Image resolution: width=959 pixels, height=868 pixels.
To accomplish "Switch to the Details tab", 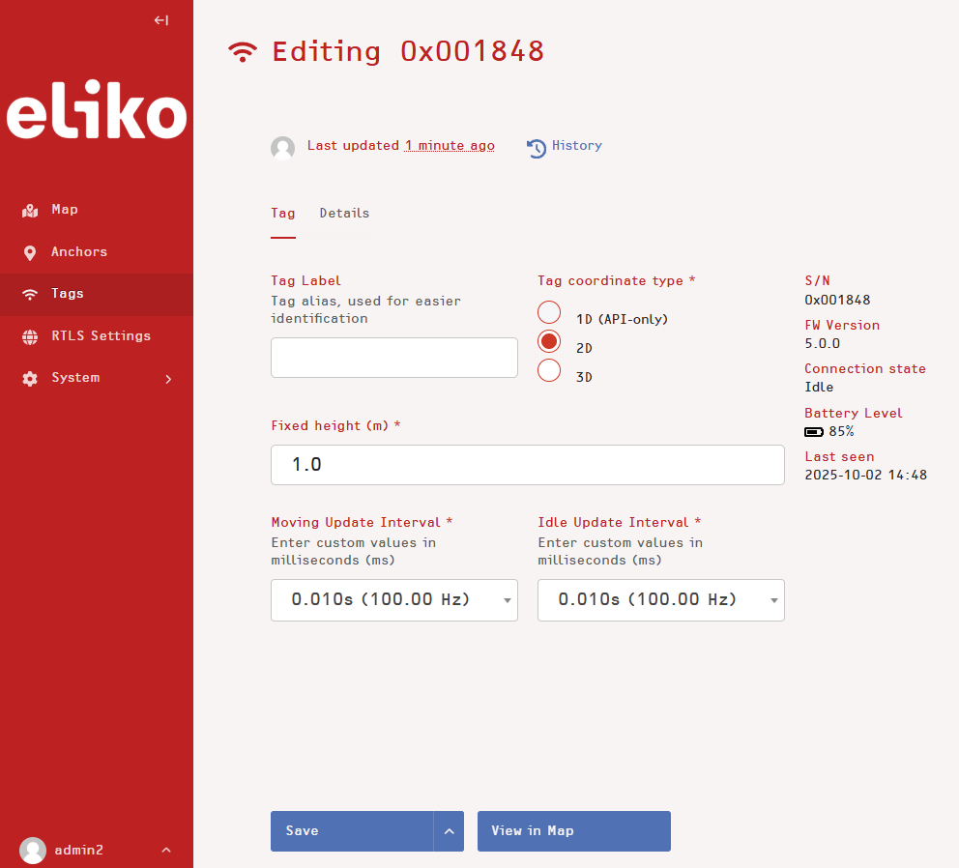I will [344, 214].
